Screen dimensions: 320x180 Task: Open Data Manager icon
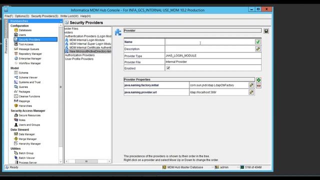(16, 134)
